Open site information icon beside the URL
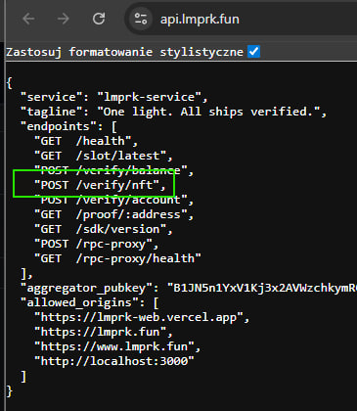The width and height of the screenshot is (357, 411). click(141, 19)
